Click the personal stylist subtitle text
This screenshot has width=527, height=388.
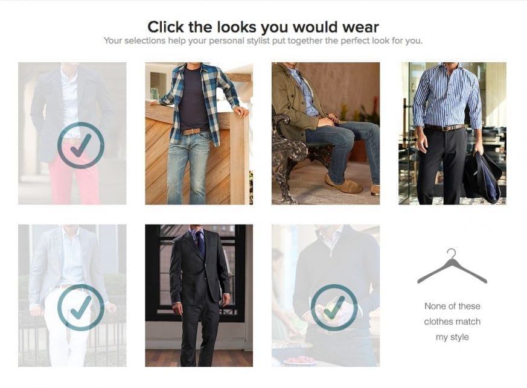pyautogui.click(x=263, y=41)
